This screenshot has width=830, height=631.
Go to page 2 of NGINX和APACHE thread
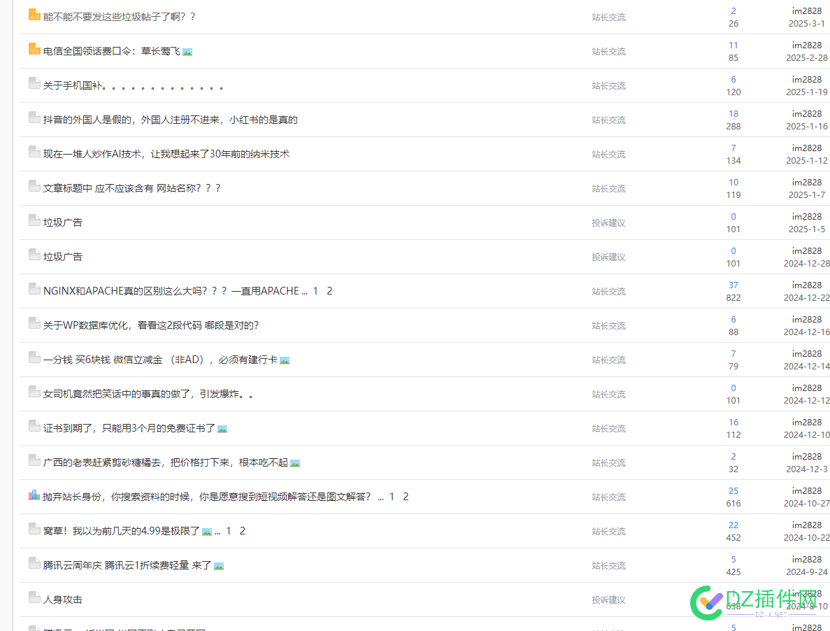(x=329, y=291)
